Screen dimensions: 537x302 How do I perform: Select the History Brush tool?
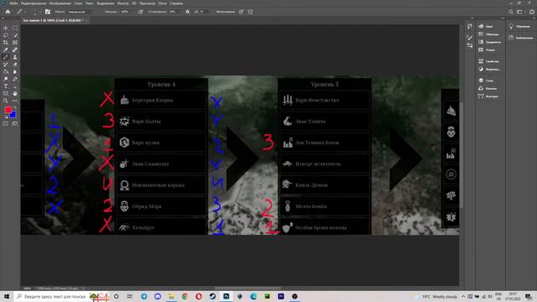click(x=6, y=65)
